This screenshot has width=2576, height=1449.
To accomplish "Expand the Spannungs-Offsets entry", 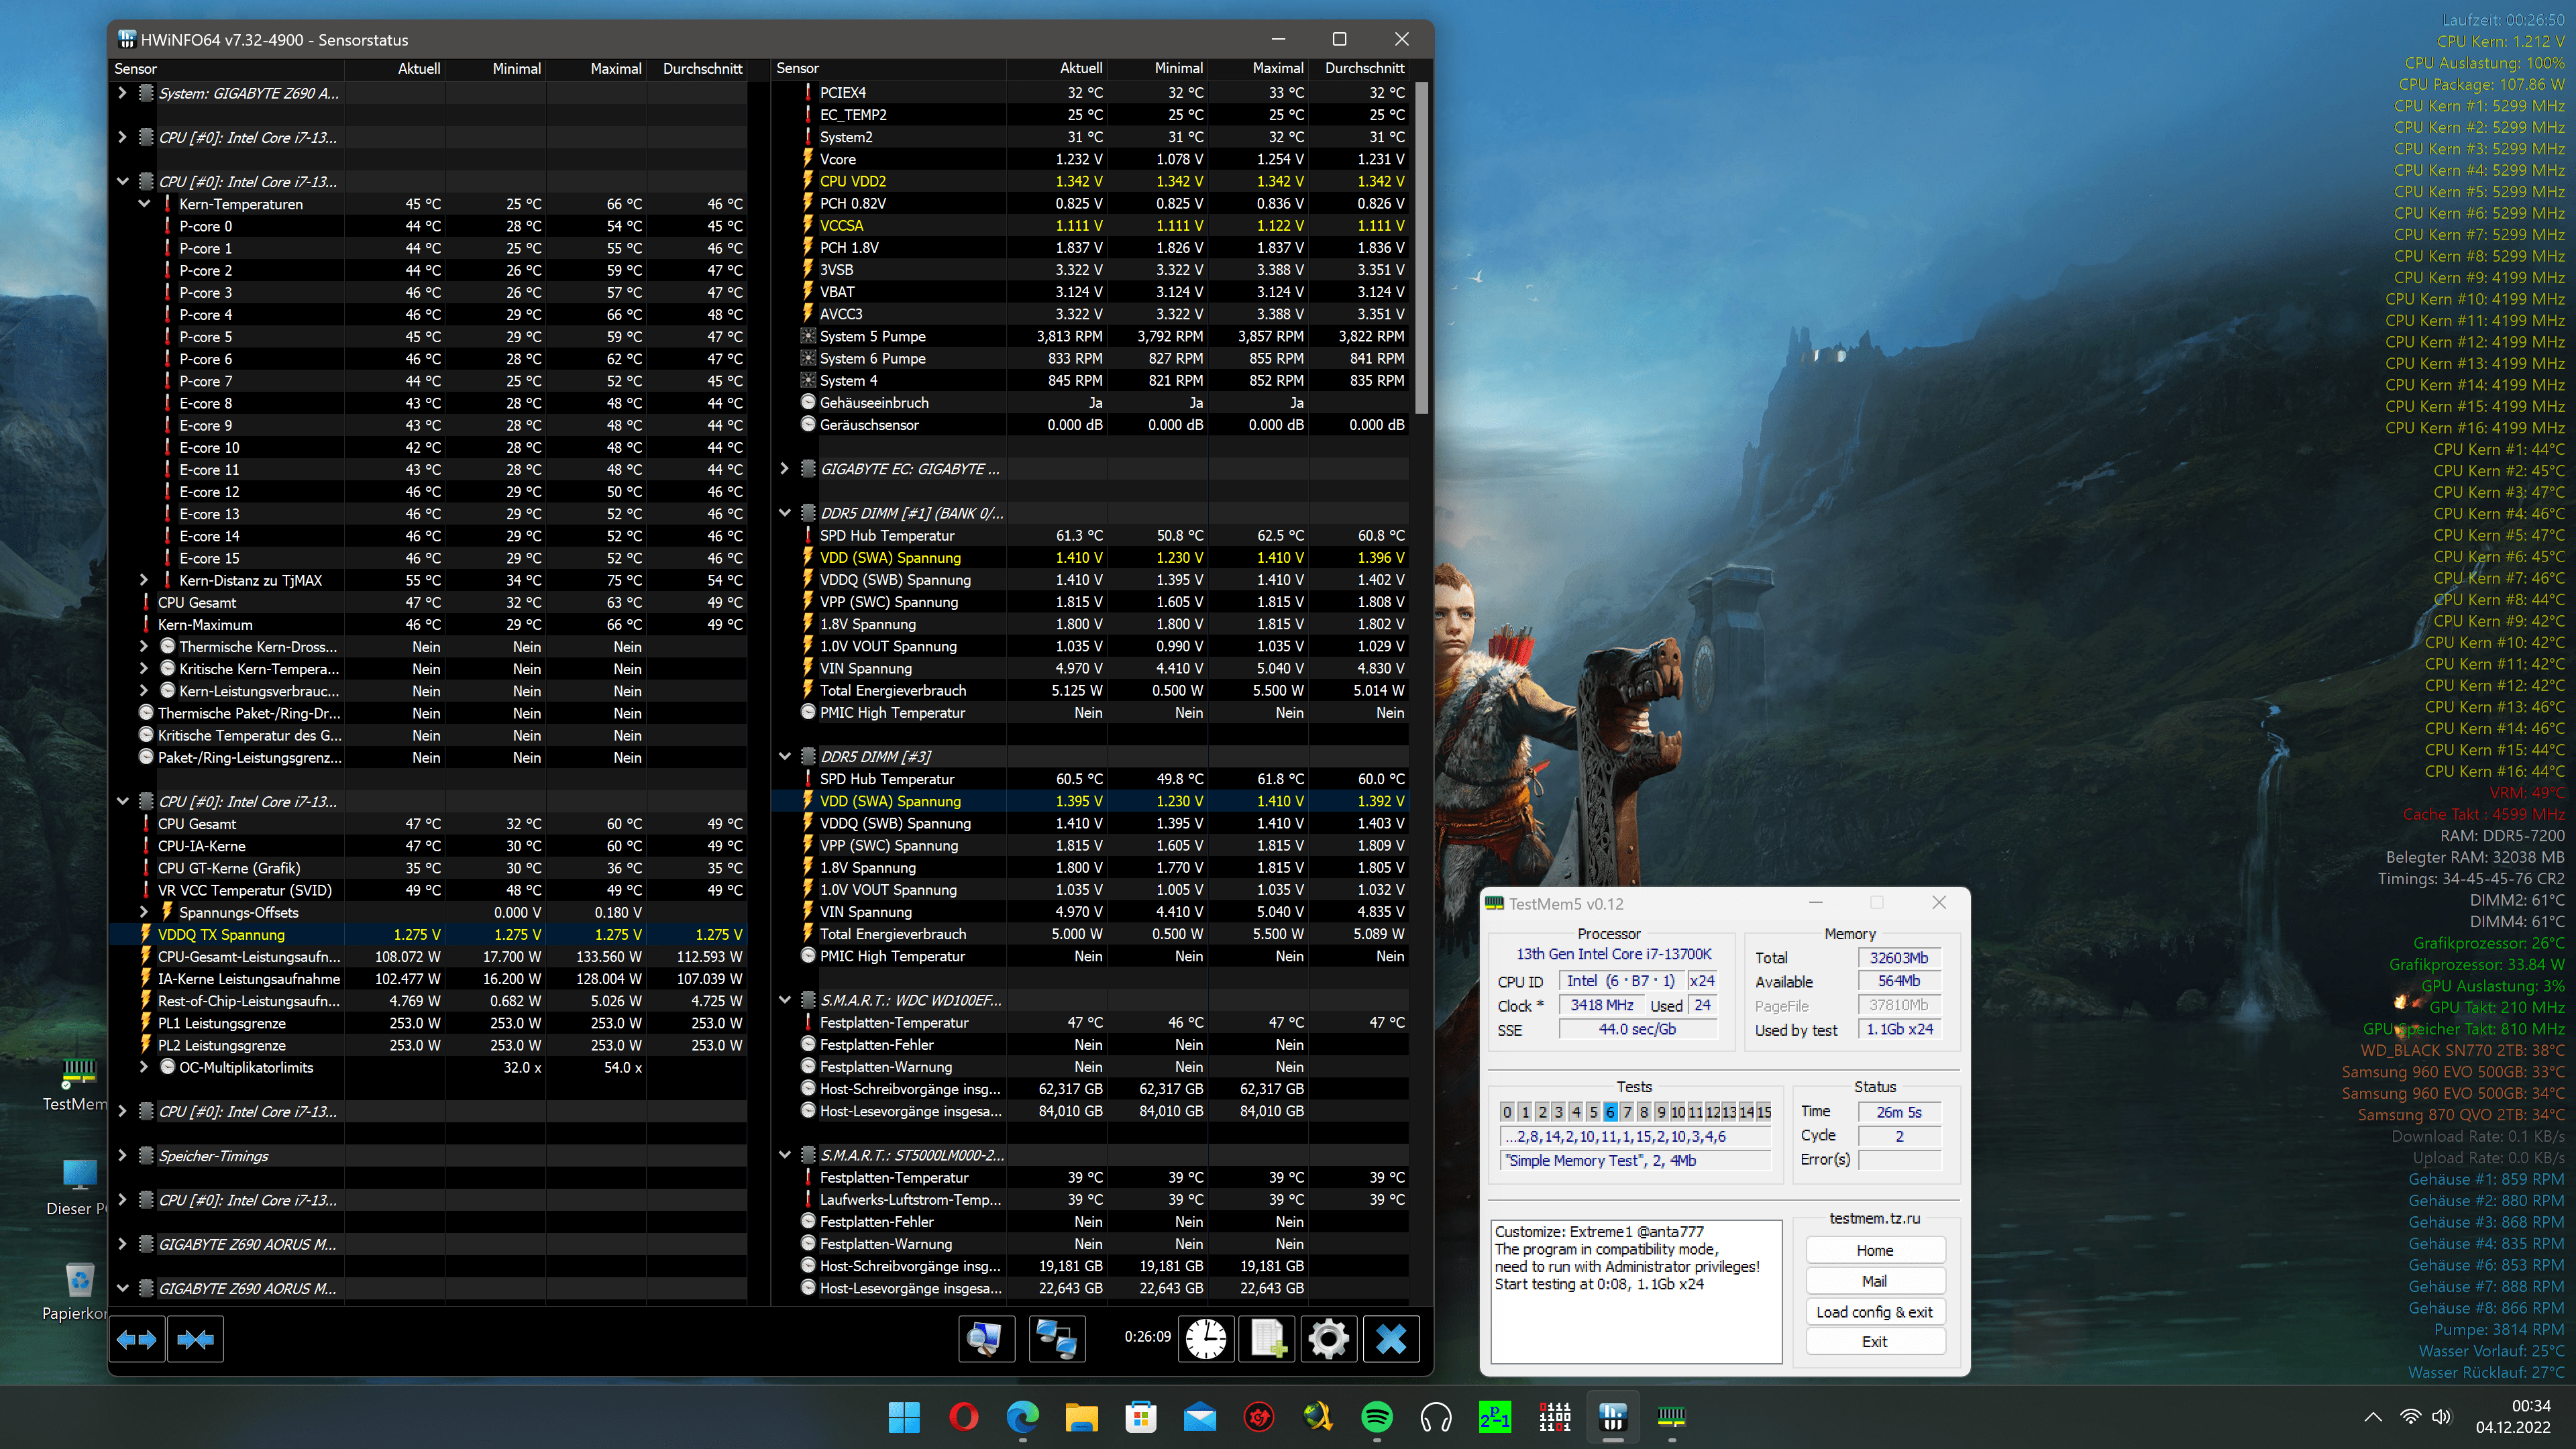I will pos(144,912).
